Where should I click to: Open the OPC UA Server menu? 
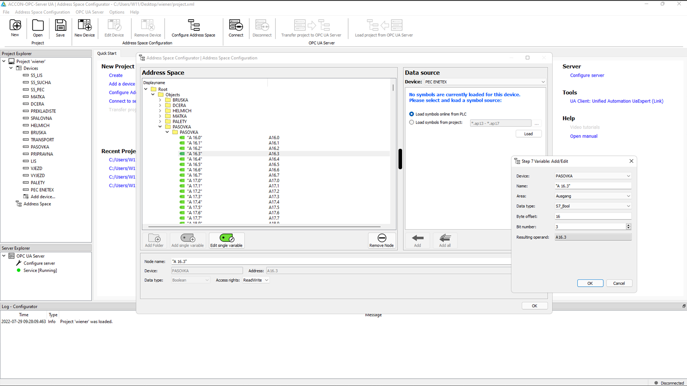click(89, 12)
